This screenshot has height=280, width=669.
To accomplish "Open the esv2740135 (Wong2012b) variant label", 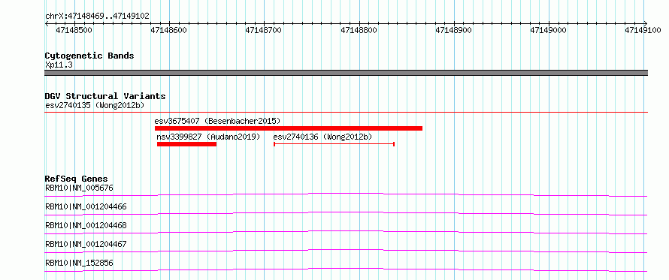I will 97,105.
